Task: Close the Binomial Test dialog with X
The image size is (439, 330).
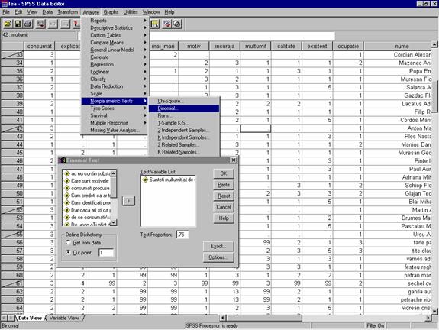Action: click(x=233, y=160)
